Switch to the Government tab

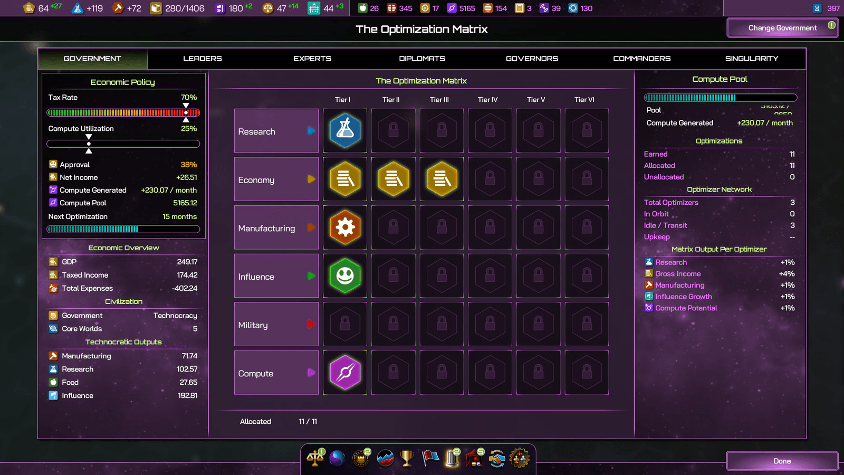[x=93, y=59]
